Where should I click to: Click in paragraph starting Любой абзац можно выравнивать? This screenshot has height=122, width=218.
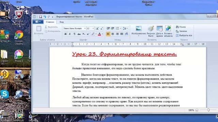126,102
